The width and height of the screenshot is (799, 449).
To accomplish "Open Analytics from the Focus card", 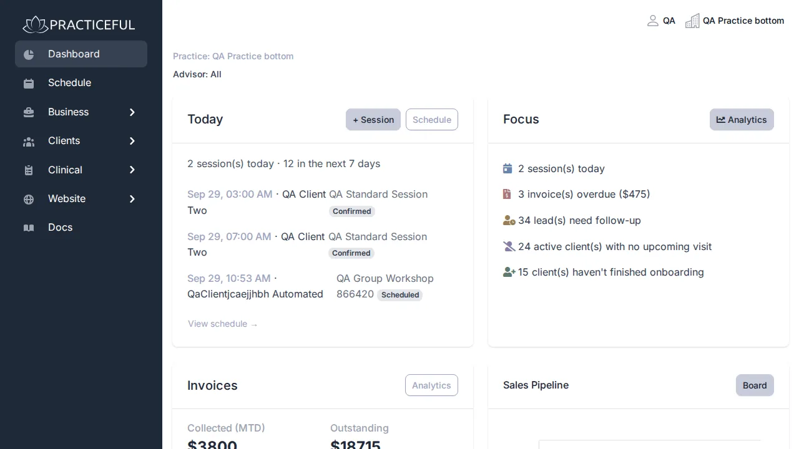I will pos(742,120).
